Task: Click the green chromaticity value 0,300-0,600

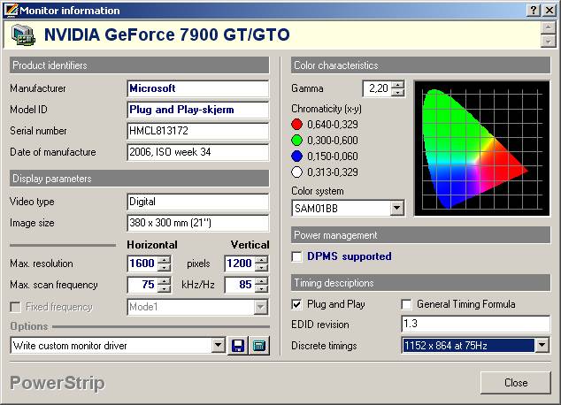Action: [x=333, y=141]
